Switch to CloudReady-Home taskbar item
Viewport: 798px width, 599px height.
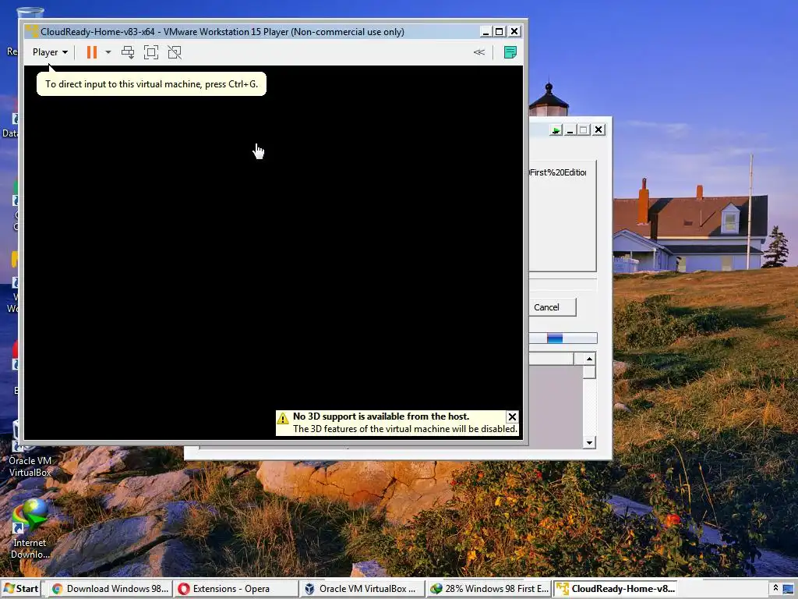click(616, 589)
